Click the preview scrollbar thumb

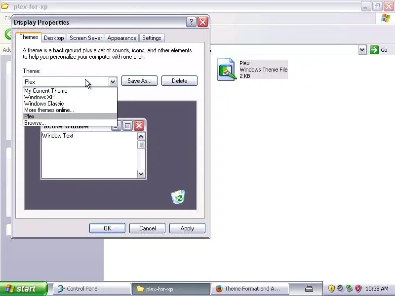[141, 145]
